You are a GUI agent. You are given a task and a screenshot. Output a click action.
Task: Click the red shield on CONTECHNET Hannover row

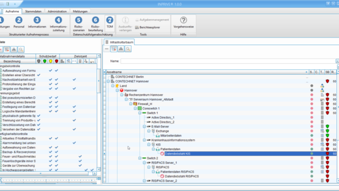327,81
